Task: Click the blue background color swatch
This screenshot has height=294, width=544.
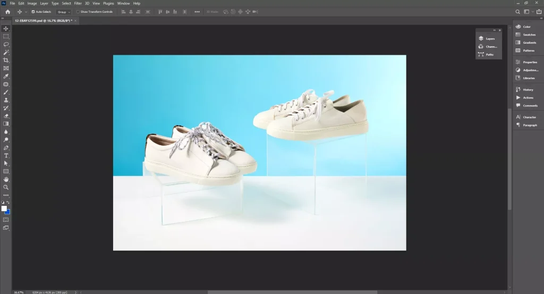Action: 8,212
